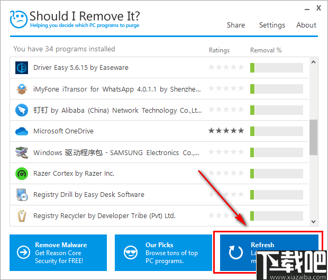The image size is (328, 280).
Task: Click the Samsung driver removal bar
Action: click(277, 152)
